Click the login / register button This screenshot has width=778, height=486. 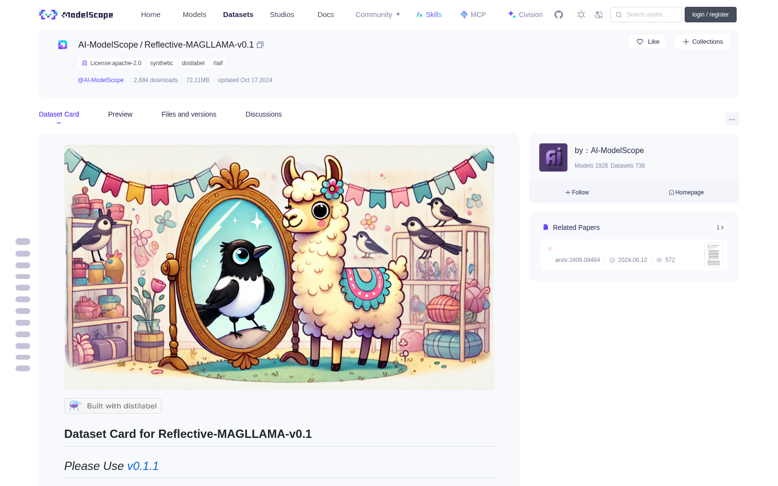click(x=710, y=15)
